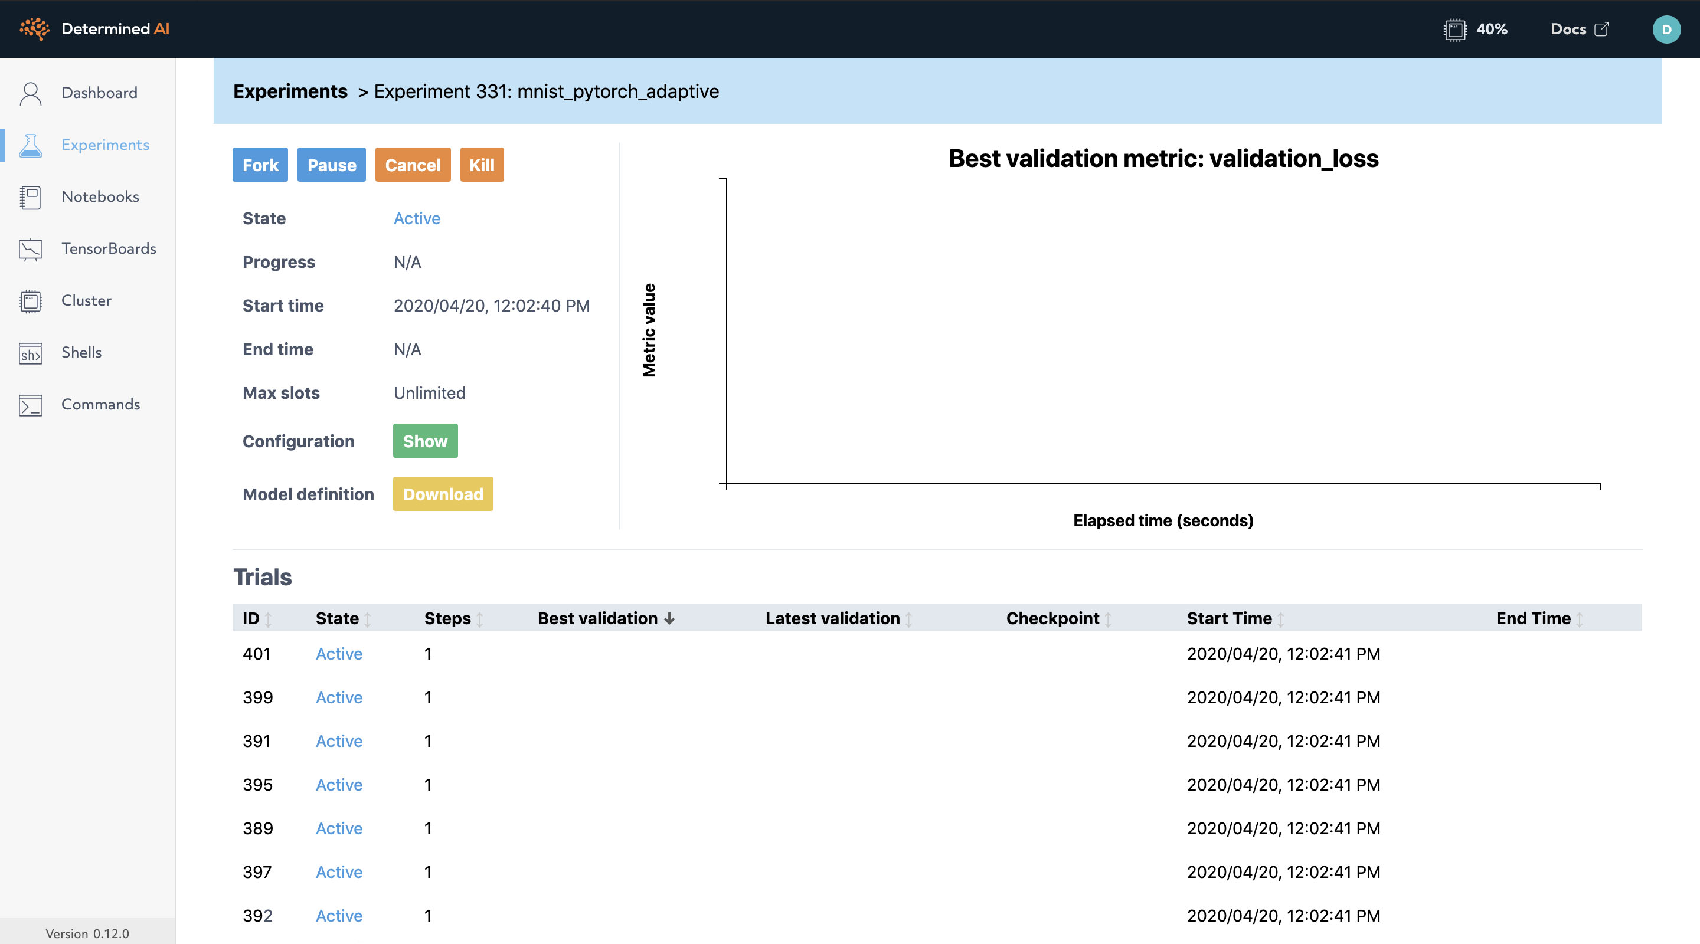Open trial 389 row

point(937,828)
